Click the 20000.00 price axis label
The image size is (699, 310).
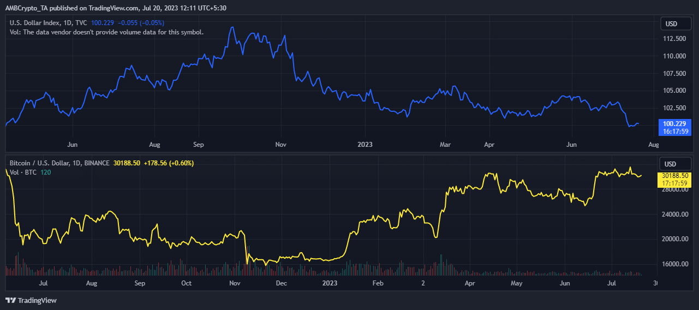point(676,239)
